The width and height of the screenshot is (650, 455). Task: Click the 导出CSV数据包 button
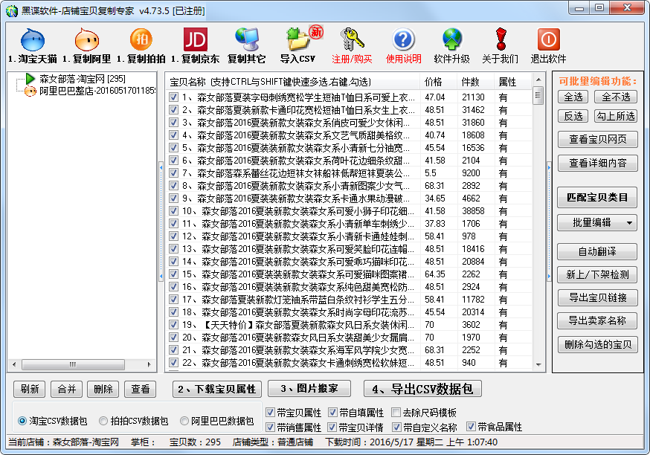422,389
